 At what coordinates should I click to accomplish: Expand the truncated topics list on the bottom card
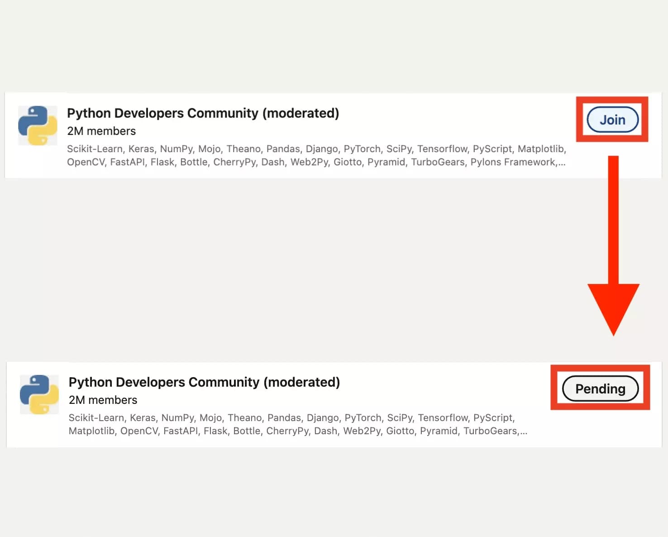coord(524,431)
